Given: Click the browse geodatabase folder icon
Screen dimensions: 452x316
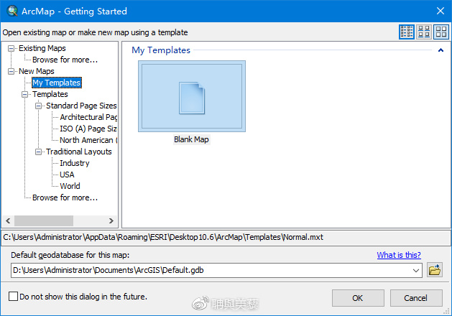Looking at the screenshot, I should pyautogui.click(x=435, y=270).
